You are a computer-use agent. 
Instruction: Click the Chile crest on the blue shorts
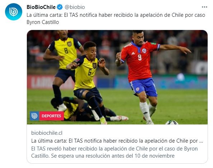[x=137, y=89]
